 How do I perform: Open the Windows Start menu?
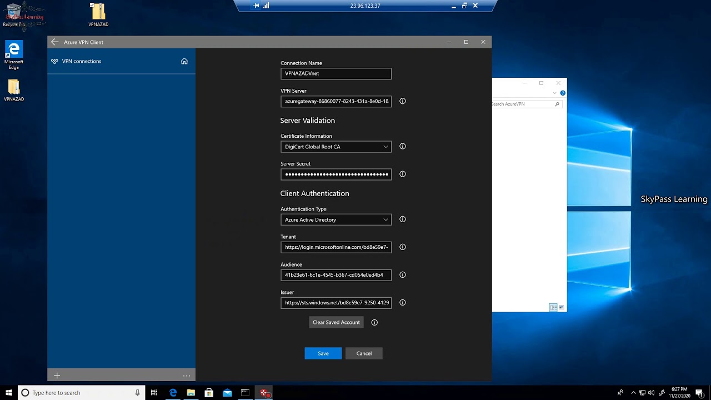click(9, 393)
